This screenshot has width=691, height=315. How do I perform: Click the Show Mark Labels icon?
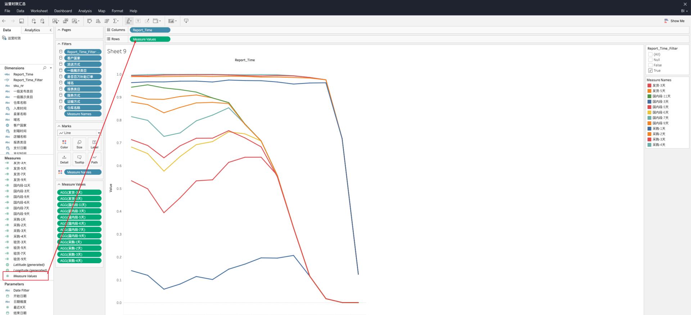[x=138, y=21]
